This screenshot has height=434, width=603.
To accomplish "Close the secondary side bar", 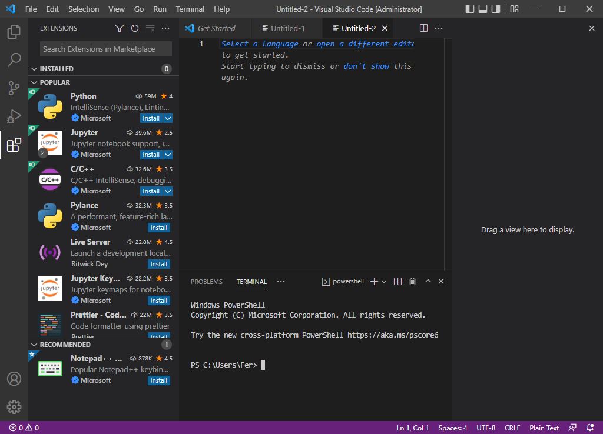I will pyautogui.click(x=591, y=28).
